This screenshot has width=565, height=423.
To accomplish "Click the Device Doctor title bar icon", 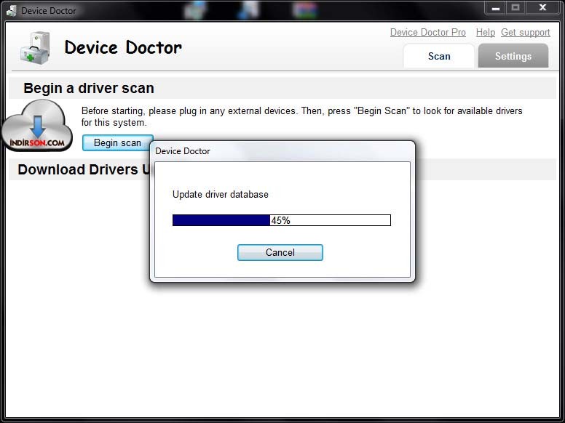I will point(12,11).
